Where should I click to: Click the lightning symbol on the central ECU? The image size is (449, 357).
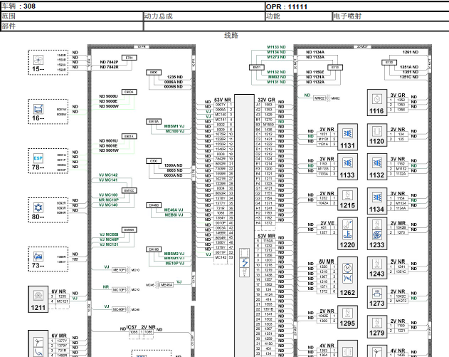[245, 263]
